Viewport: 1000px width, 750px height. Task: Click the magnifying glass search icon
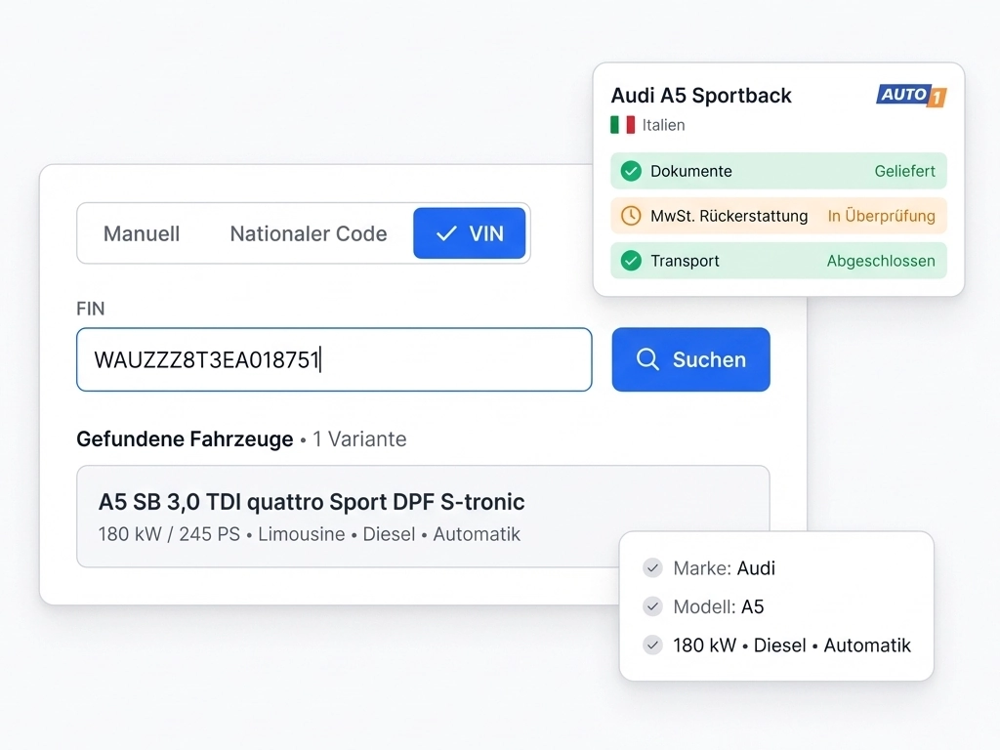pyautogui.click(x=647, y=359)
